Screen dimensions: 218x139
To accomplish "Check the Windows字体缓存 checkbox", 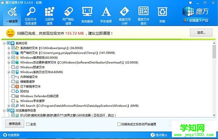I will point(13,101).
